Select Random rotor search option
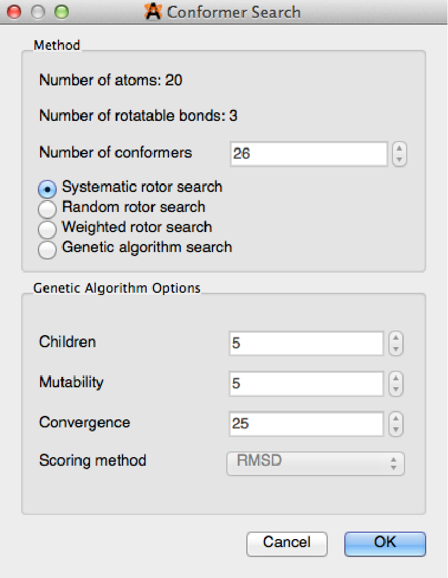 47,209
